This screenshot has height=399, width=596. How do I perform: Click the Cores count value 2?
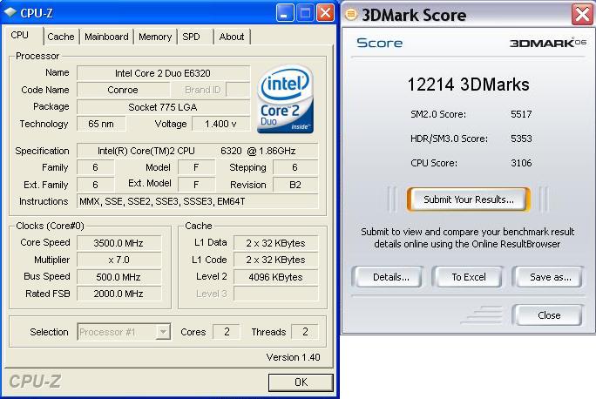point(227,332)
